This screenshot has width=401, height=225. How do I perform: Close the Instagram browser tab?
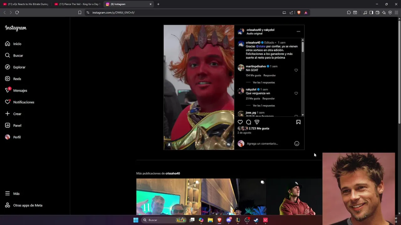click(x=150, y=4)
